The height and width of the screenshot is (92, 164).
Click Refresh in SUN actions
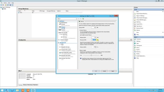click(138, 30)
